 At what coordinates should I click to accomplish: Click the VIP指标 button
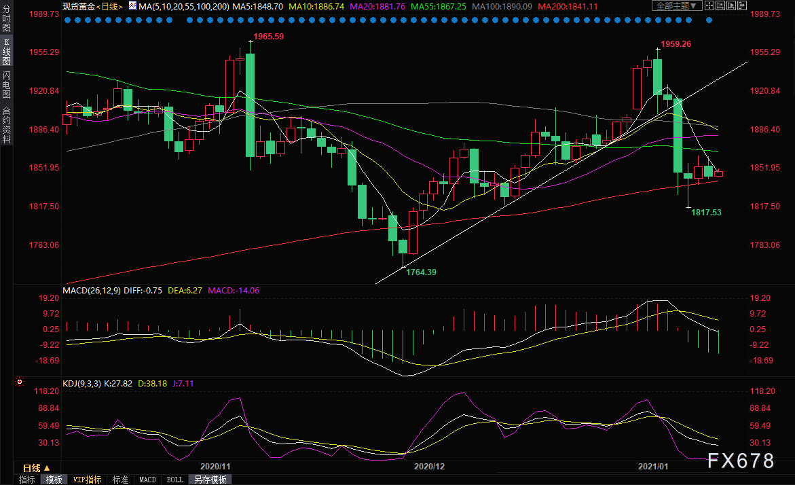(87, 480)
